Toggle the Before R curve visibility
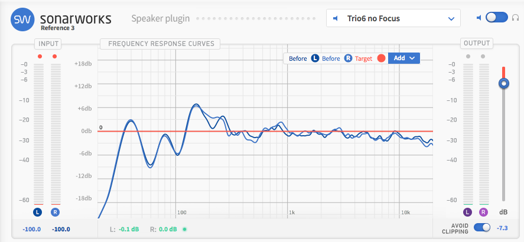524x242 pixels. [x=349, y=58]
